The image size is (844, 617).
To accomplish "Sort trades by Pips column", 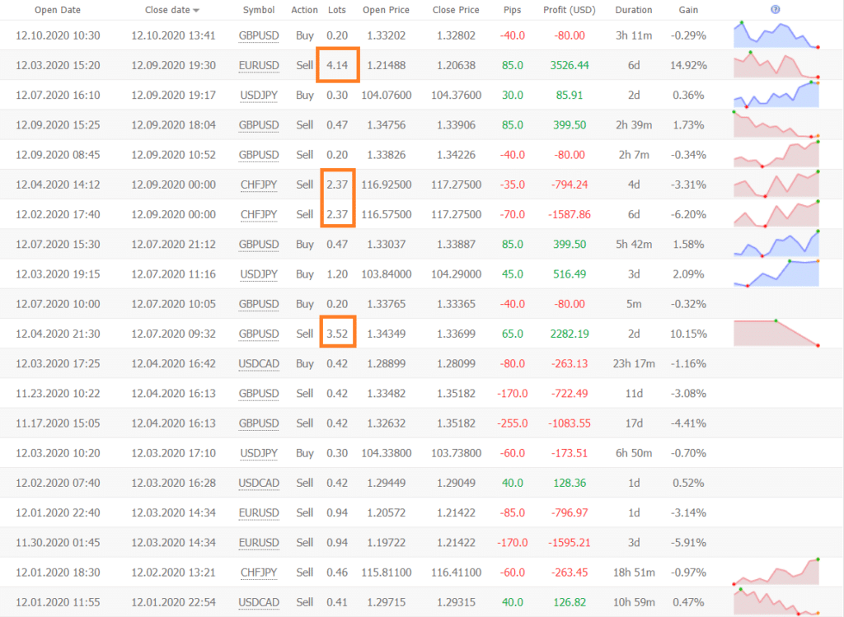I will (512, 10).
